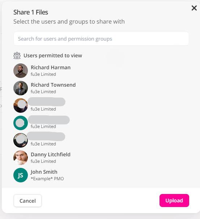
Task: Click the fifth user's dark avatar
Action: [x=21, y=140]
